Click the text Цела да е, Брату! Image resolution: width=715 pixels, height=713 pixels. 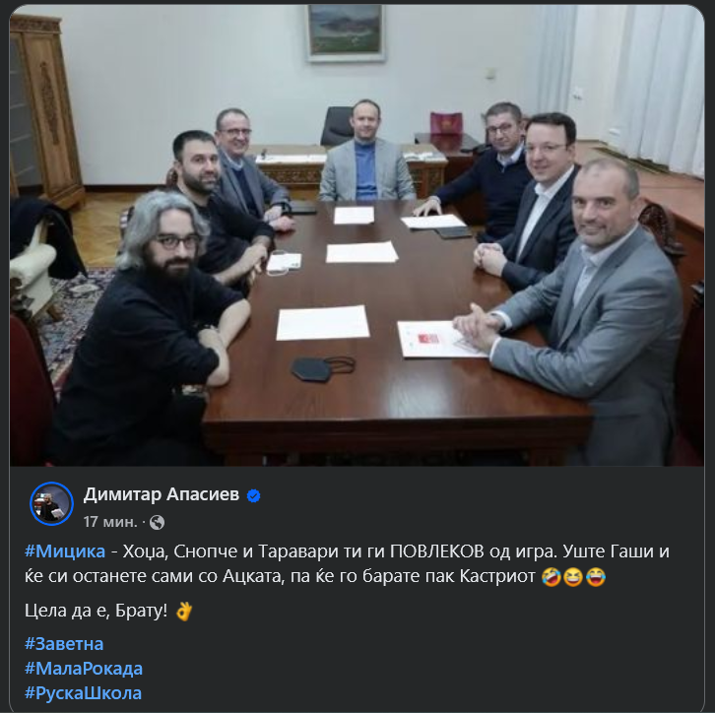coord(96,611)
